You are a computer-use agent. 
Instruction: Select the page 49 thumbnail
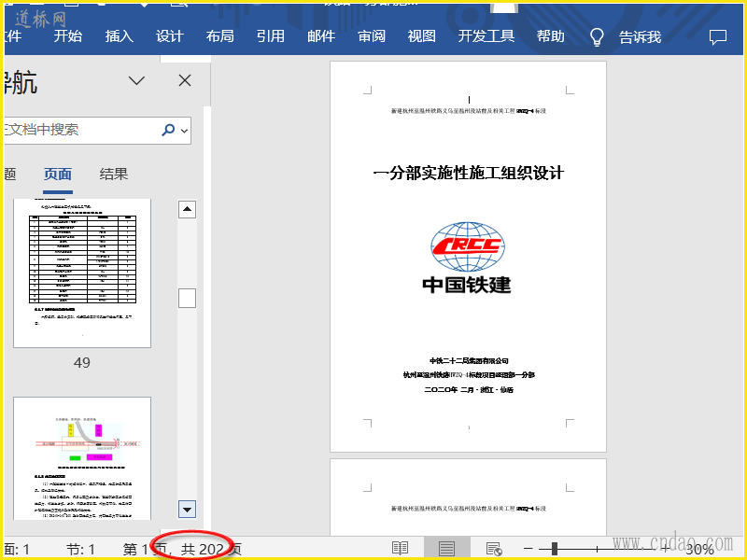click(x=82, y=273)
